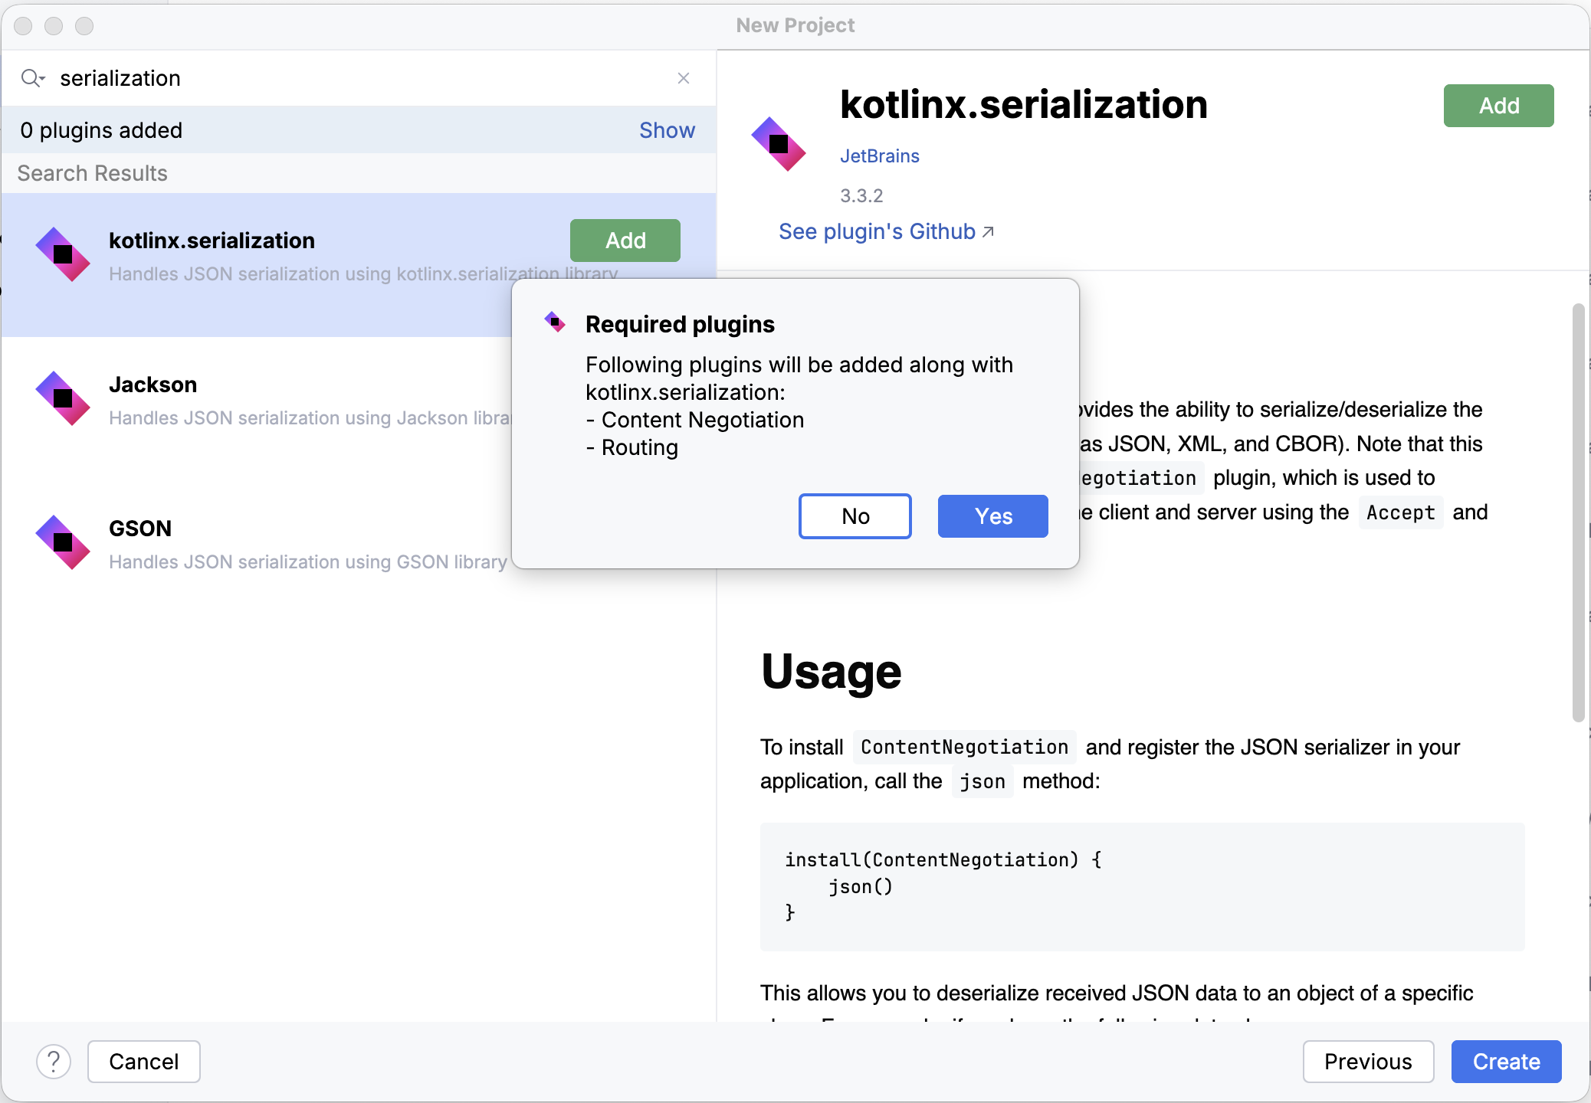Click the 'Search Results' header
Viewport: 1591px width, 1103px height.
92,173
